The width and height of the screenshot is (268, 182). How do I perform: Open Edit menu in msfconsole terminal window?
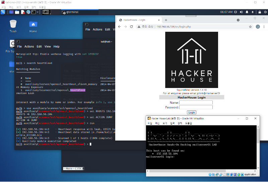(39, 47)
